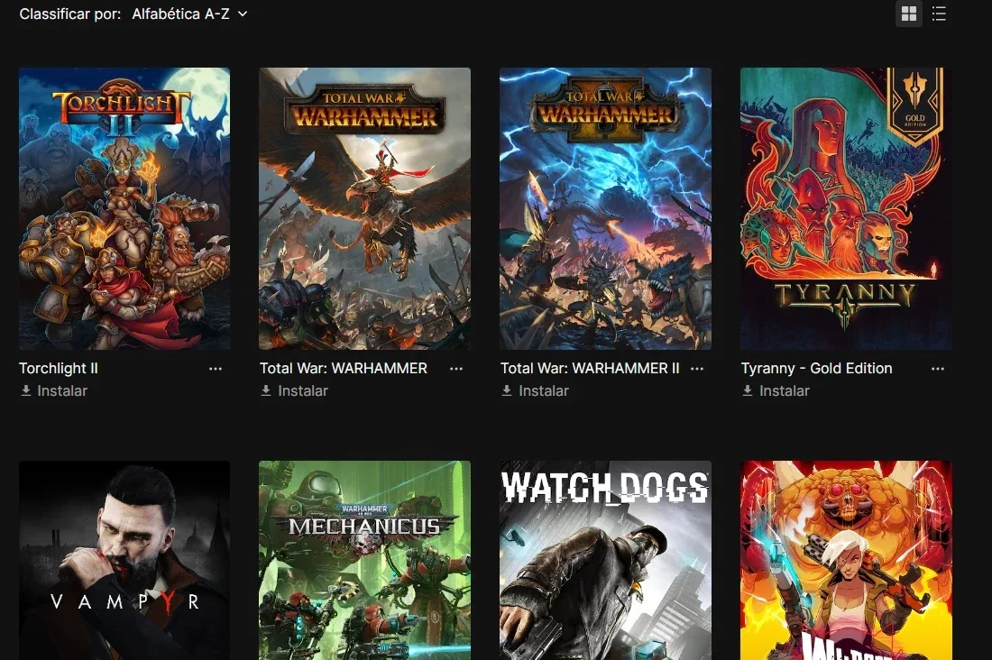The image size is (992, 660).
Task: Click the Total War: WARHAMMER II title text
Action: click(x=590, y=368)
